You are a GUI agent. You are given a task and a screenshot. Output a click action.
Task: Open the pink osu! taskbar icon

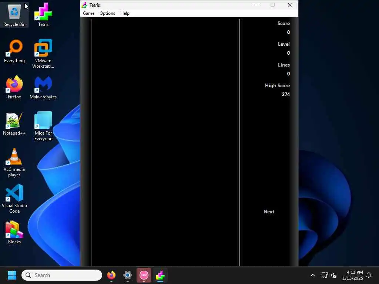click(x=144, y=275)
